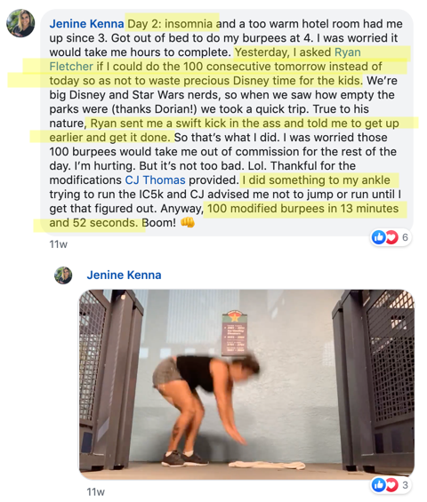Open the reaction count 6 on first comment
The image size is (427, 502).
pos(405,237)
